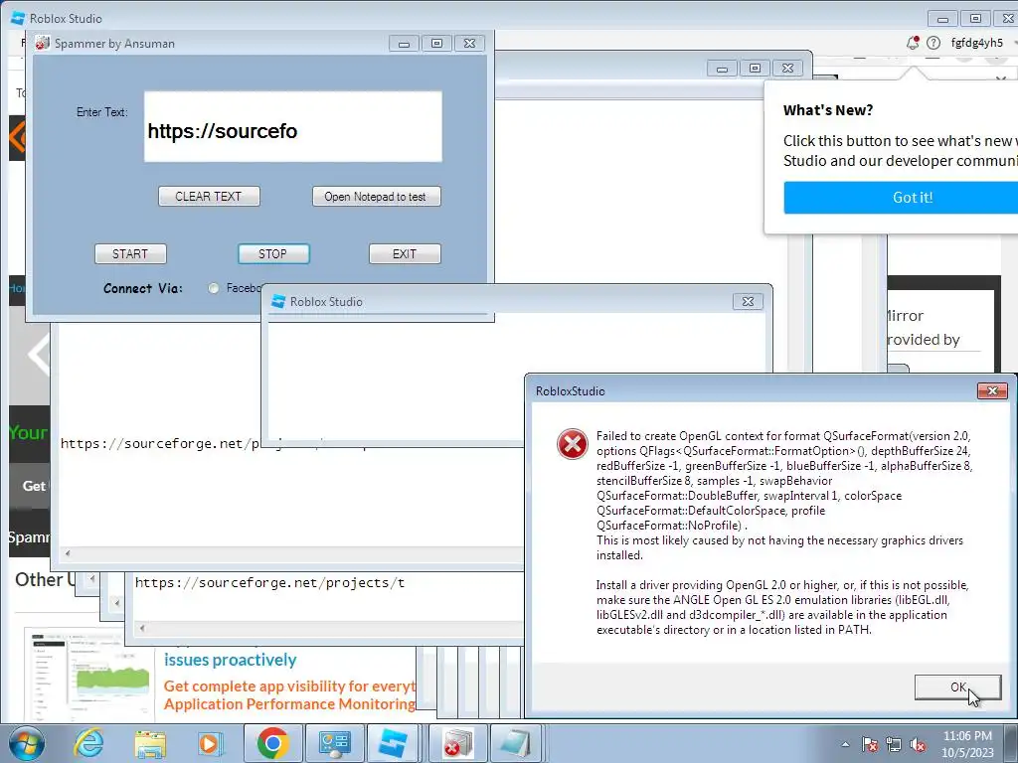
Task: Click STOP in the Spammer window
Action: coord(273,253)
